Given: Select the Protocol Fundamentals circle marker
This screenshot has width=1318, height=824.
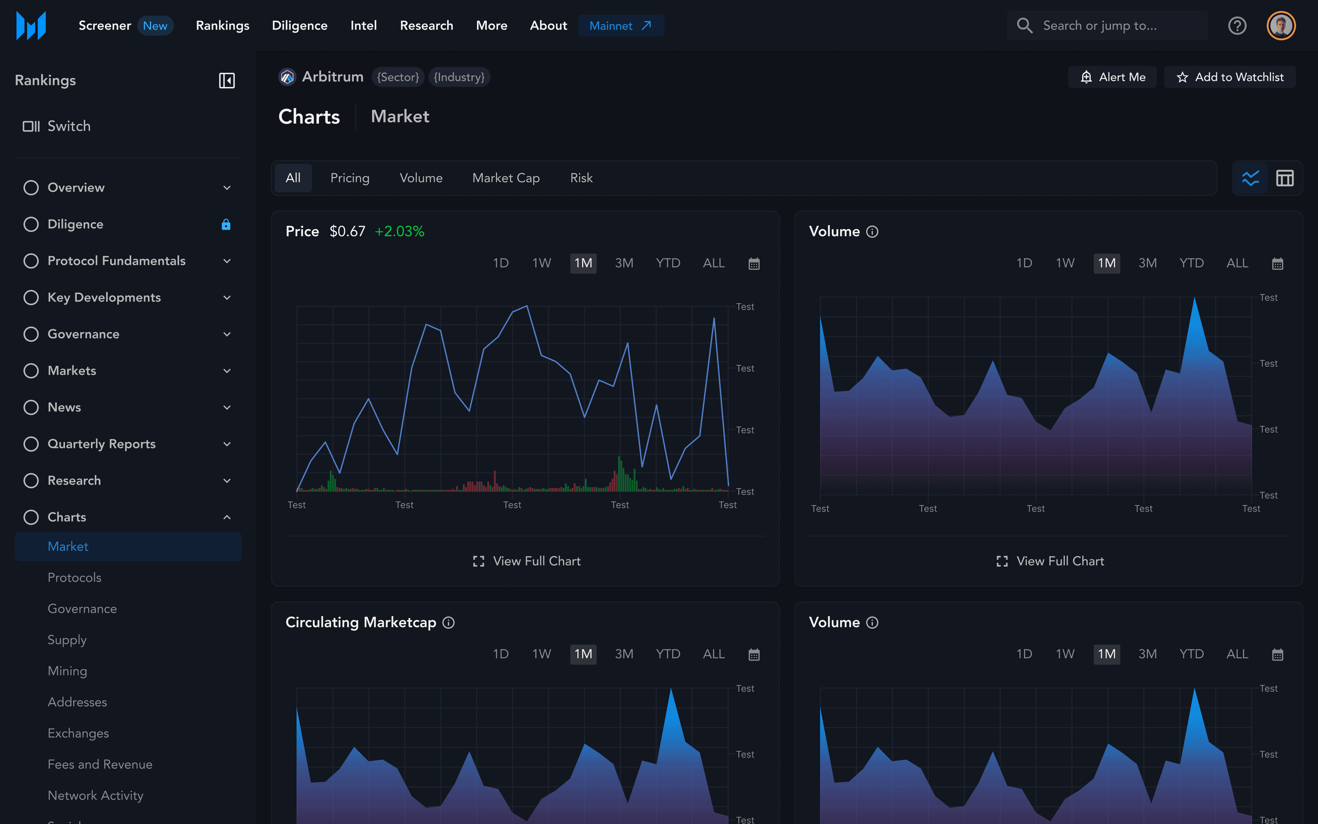Looking at the screenshot, I should click(x=31, y=261).
